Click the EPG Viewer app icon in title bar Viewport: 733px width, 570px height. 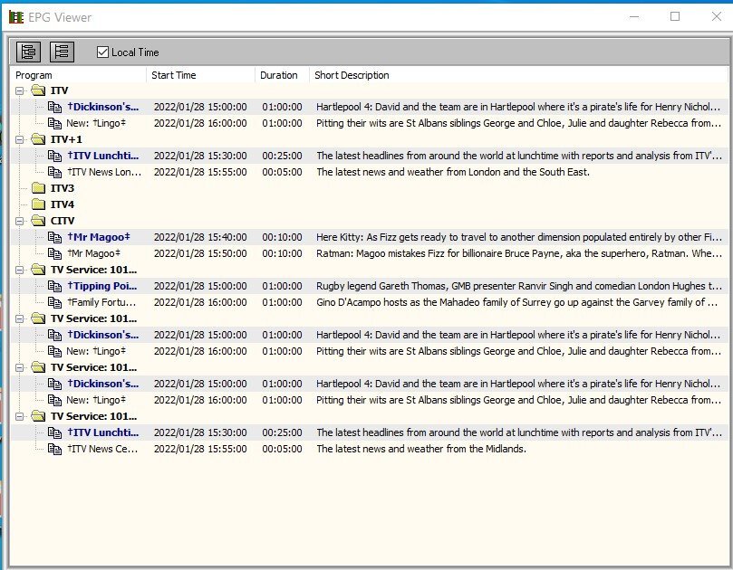pyautogui.click(x=16, y=17)
